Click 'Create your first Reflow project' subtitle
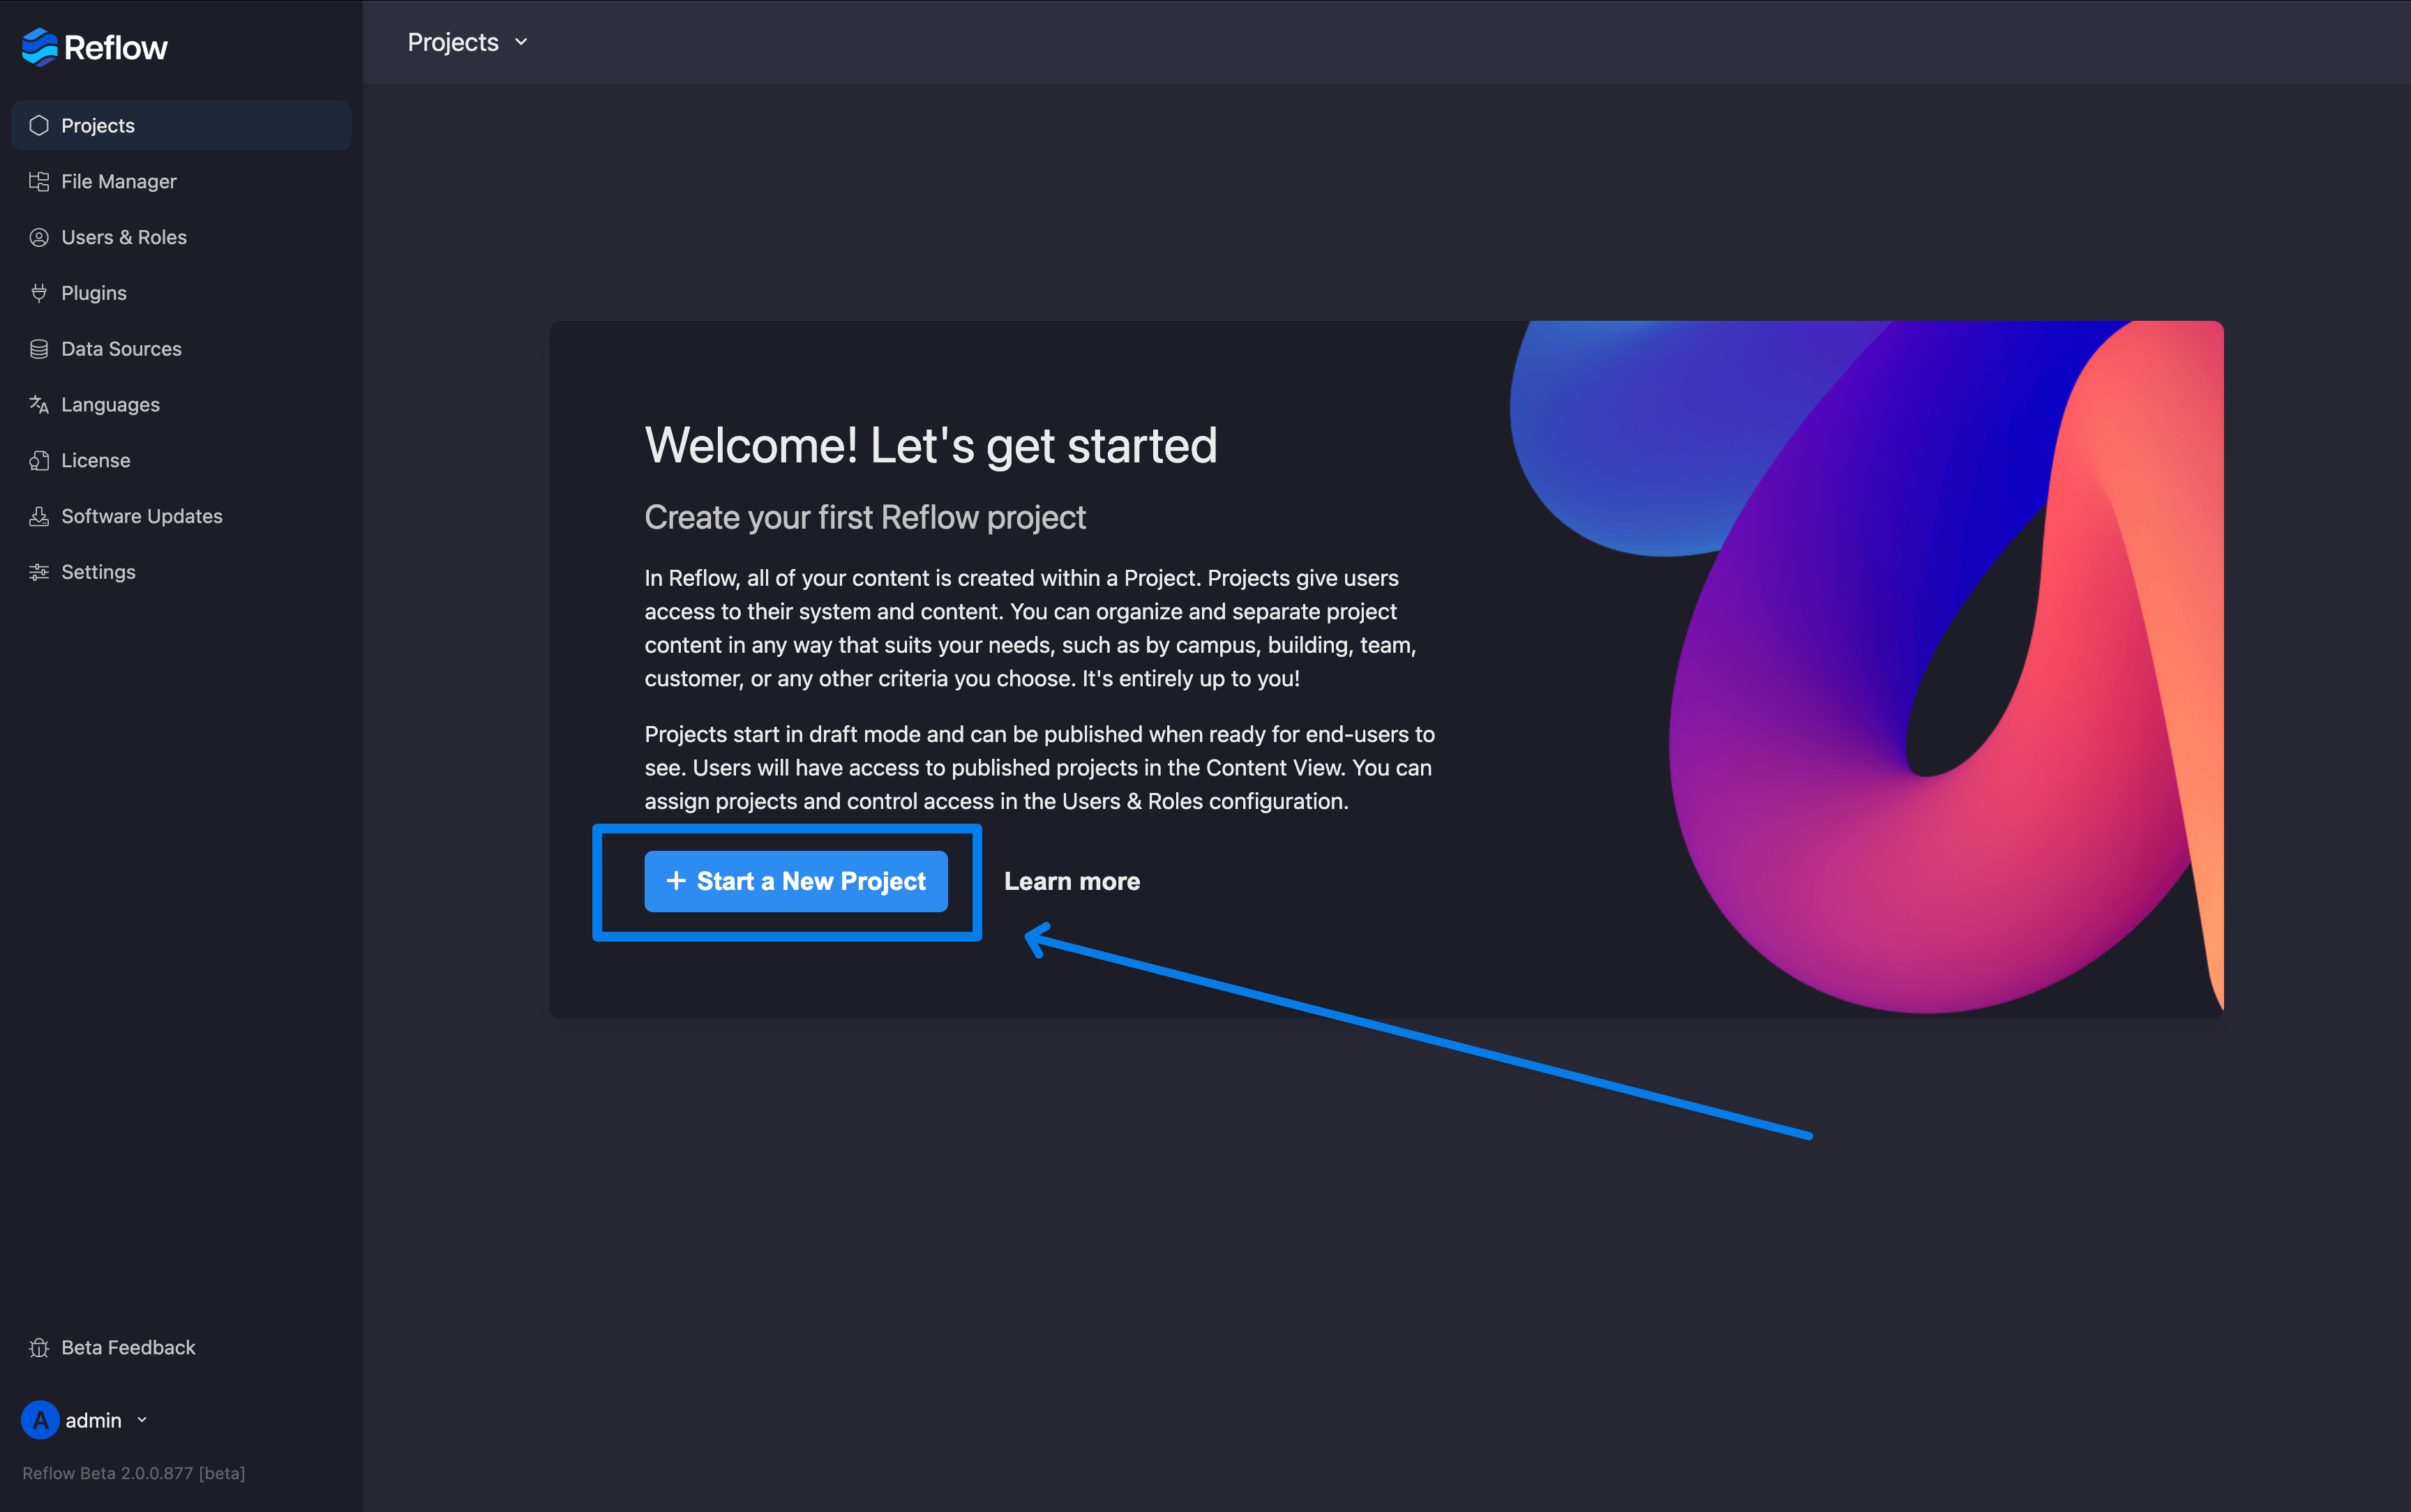Viewport: 2411px width, 1512px height. [x=865, y=518]
